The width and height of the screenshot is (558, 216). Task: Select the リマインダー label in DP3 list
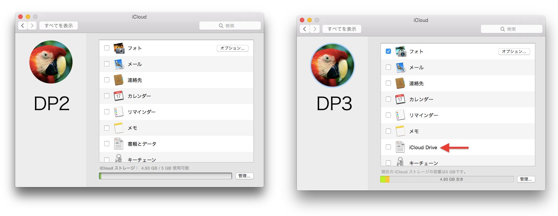click(423, 115)
